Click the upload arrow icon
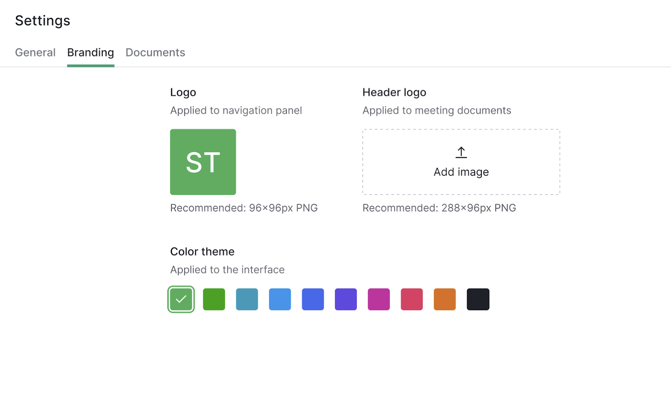This screenshot has width=671, height=394. [x=461, y=152]
